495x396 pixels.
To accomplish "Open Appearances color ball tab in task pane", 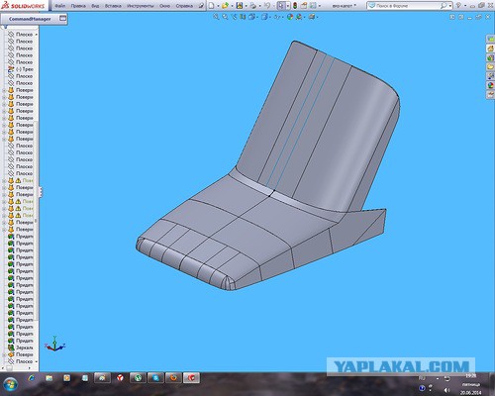I will [x=490, y=85].
